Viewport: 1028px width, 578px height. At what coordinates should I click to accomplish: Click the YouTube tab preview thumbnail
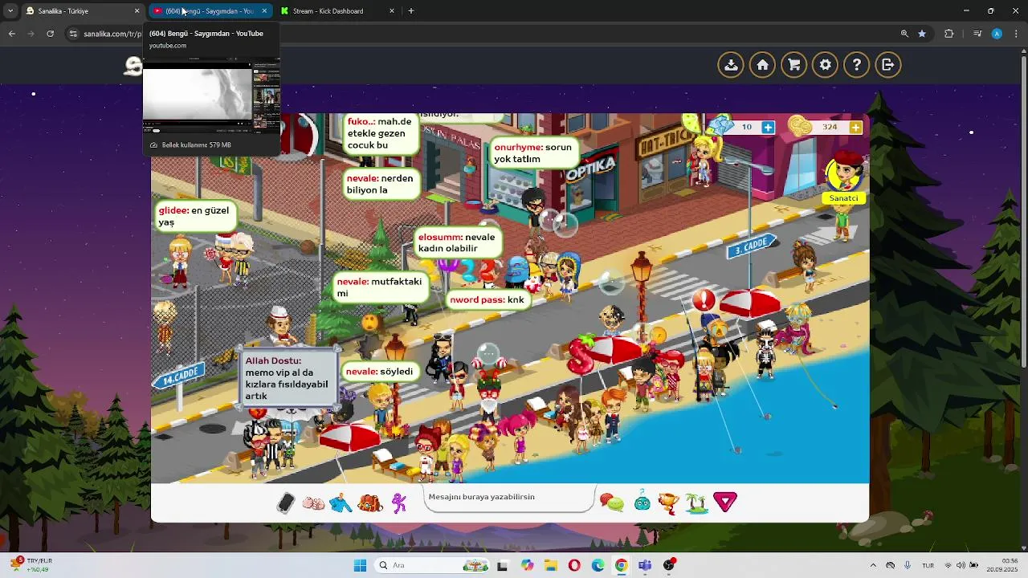tap(211, 95)
